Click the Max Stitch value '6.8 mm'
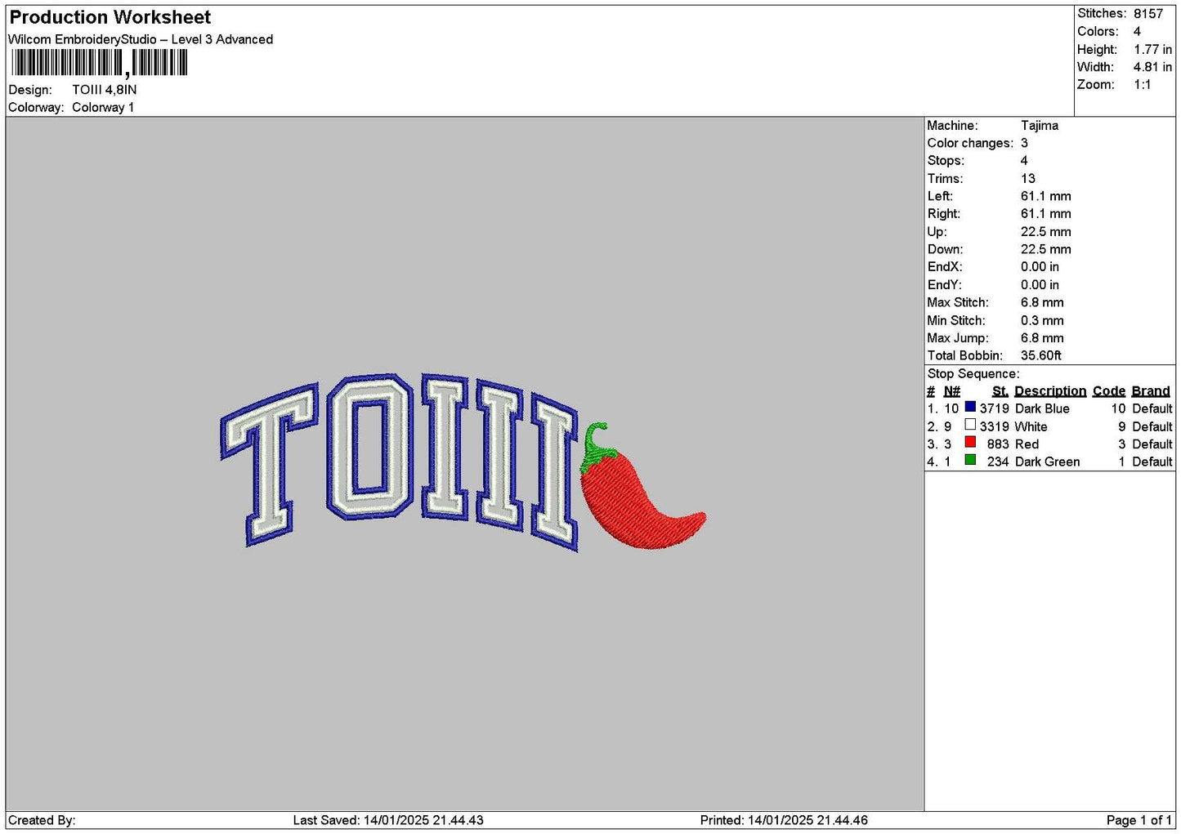This screenshot has height=834, width=1181. point(1042,303)
